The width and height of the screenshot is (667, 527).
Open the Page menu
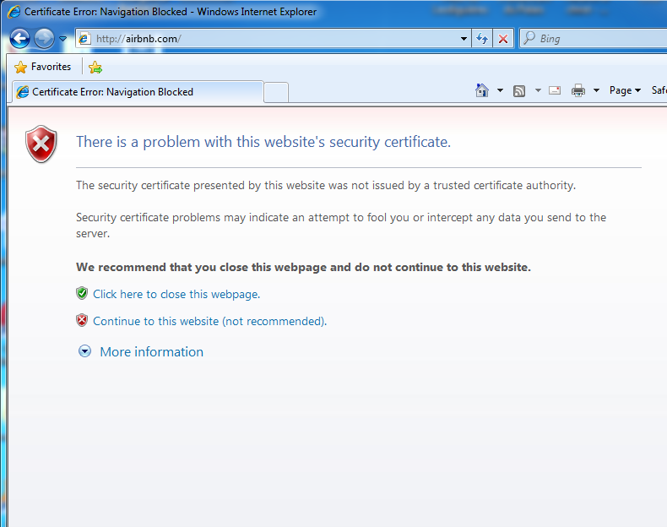(625, 90)
